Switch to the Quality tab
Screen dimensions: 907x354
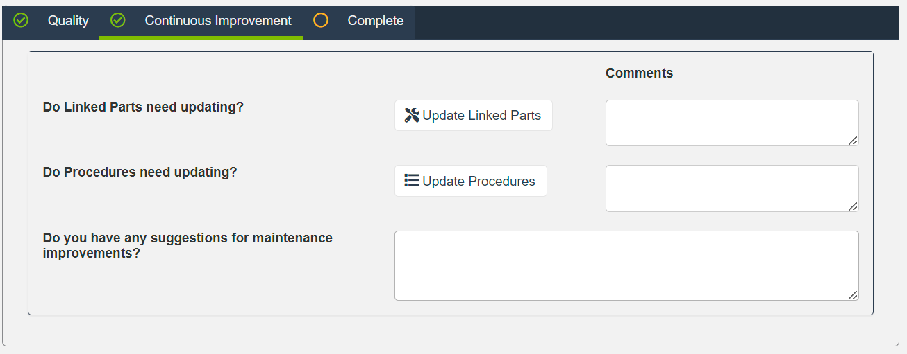click(x=68, y=21)
